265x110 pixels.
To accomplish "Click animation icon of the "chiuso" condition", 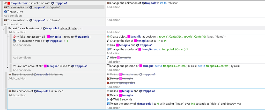I will point(5,20).
